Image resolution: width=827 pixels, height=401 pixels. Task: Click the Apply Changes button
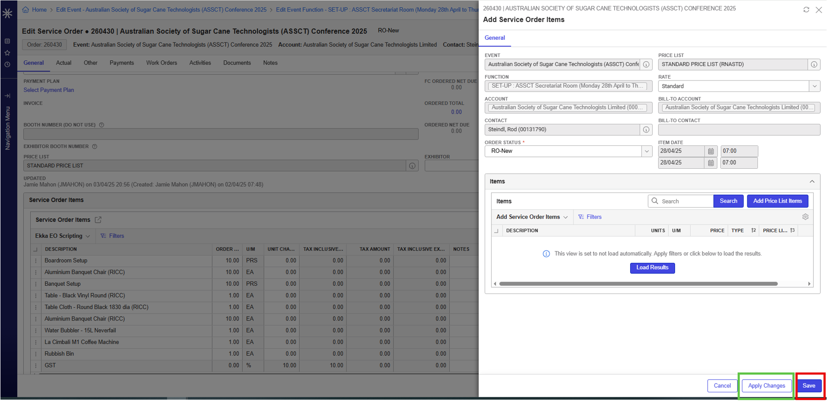pos(767,386)
